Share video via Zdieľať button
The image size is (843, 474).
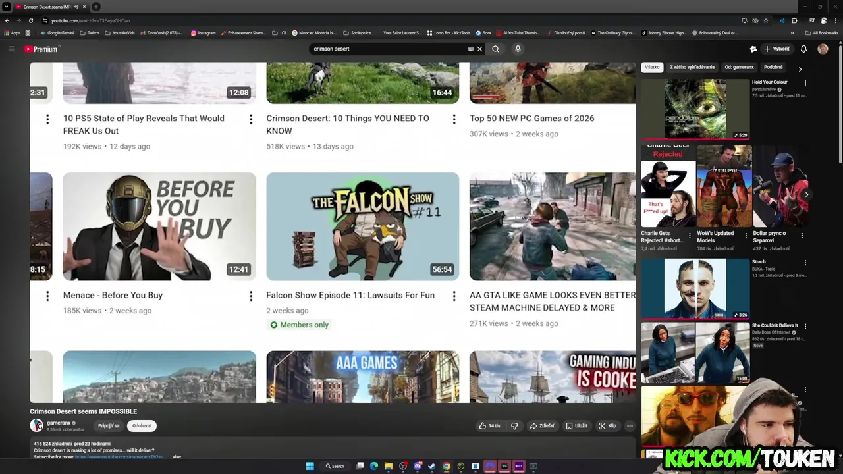pyautogui.click(x=542, y=426)
